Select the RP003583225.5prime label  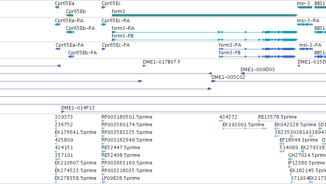point(127,132)
